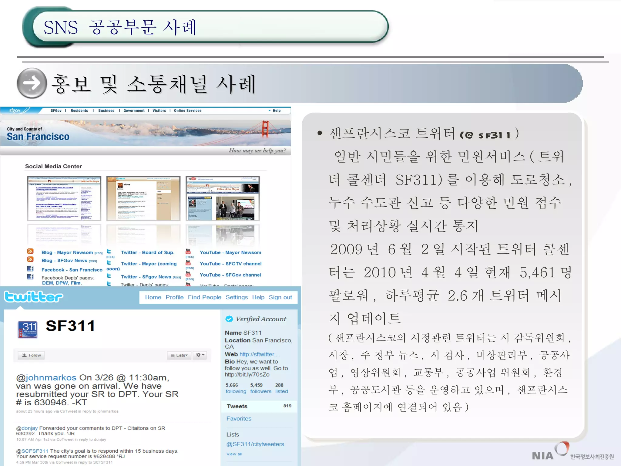The image size is (621, 466).
Task: Open Business menu item
Action: 106,111
